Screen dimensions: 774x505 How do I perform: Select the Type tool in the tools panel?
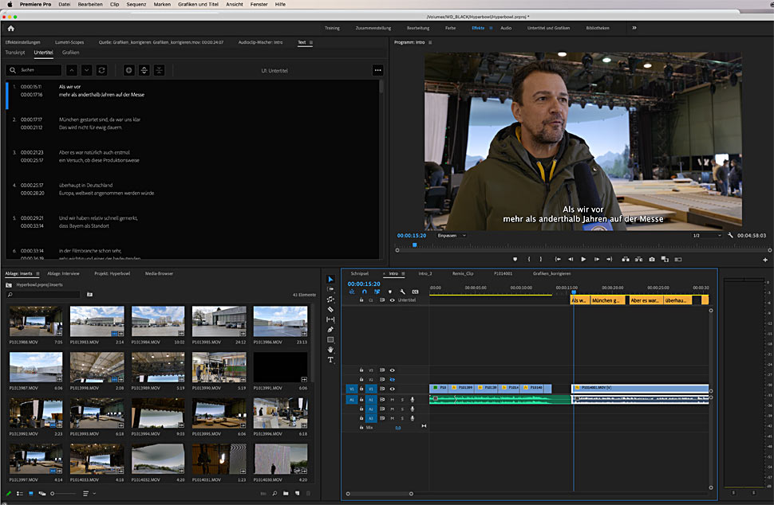[x=331, y=359]
